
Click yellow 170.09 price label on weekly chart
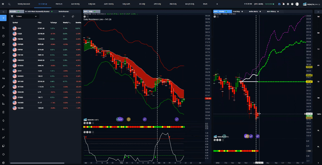309,82
